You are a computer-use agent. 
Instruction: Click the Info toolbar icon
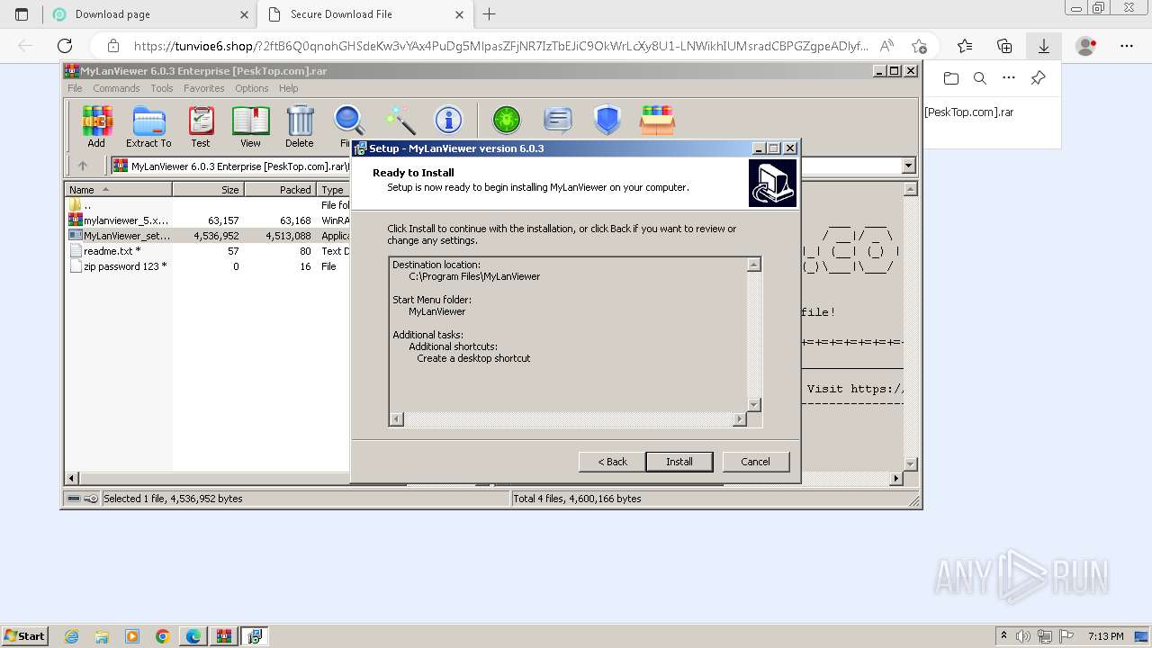[x=448, y=120]
